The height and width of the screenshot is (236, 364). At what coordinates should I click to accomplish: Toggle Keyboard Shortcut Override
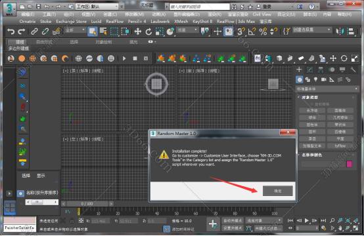click(229, 31)
